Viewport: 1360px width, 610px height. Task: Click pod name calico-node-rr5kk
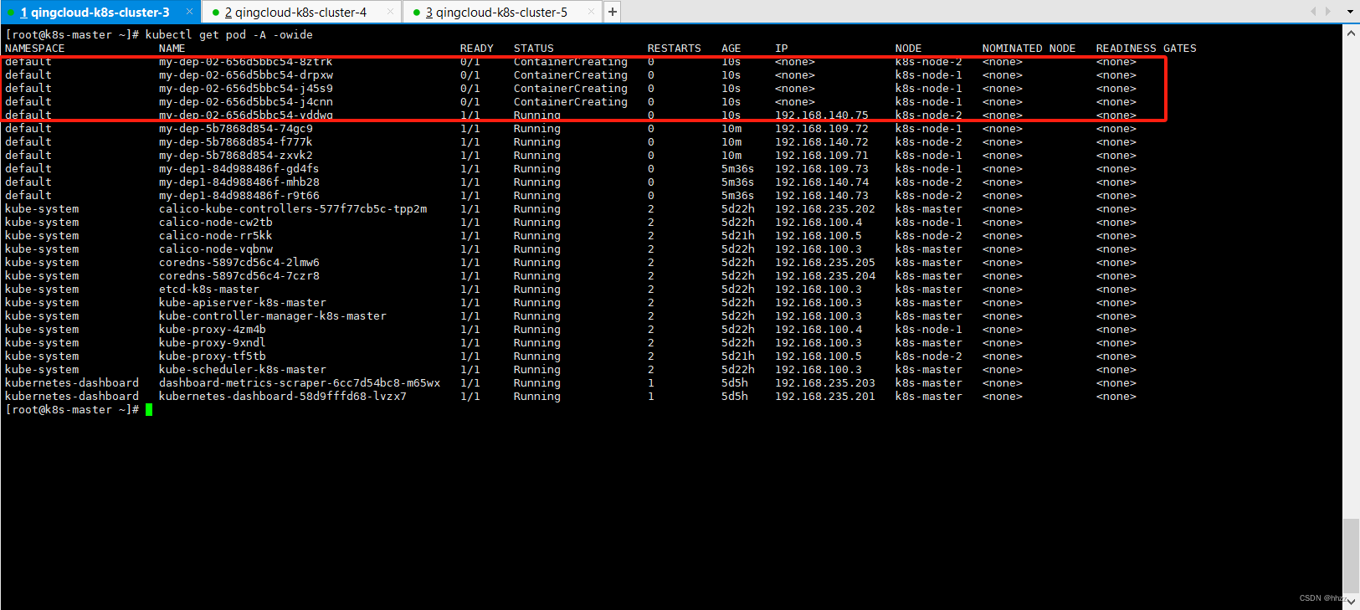pos(216,236)
